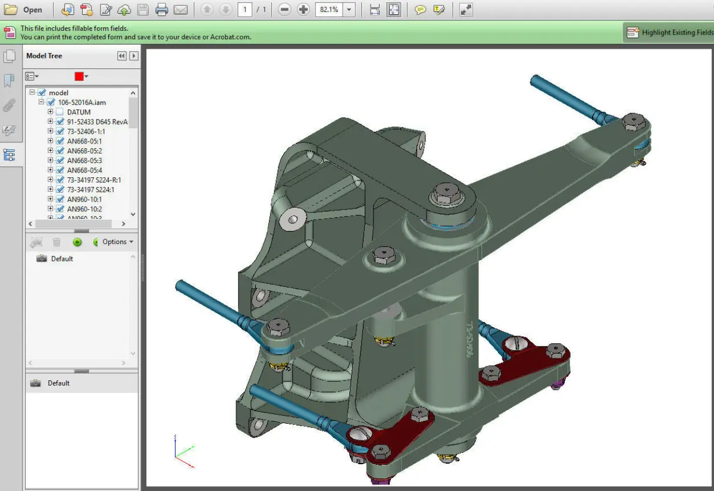The image size is (714, 491).
Task: Uncheck the AN668-05:3 checkbox
Action: [59, 161]
